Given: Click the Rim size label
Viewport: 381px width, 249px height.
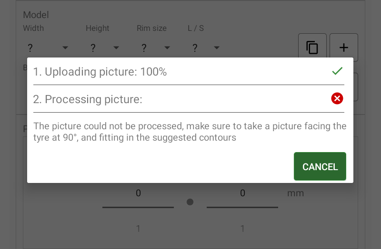Looking at the screenshot, I should [151, 29].
